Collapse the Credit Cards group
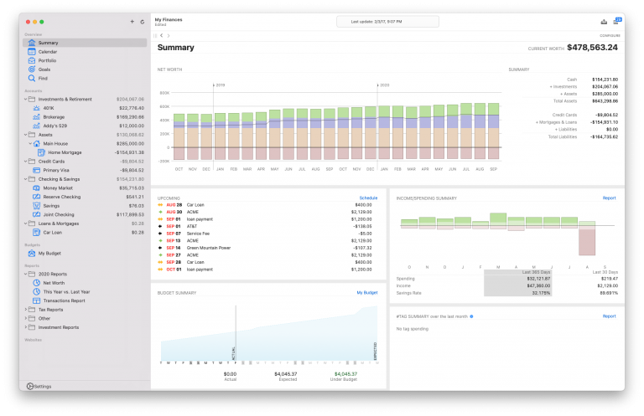Screen dimensions: 644x416 [25, 161]
